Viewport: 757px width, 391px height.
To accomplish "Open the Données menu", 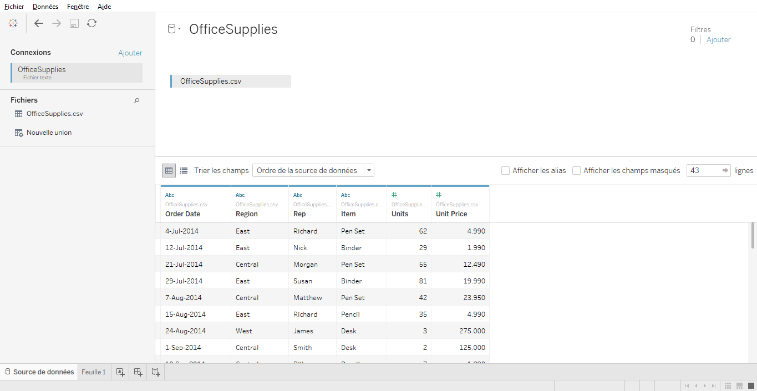I will pos(45,6).
